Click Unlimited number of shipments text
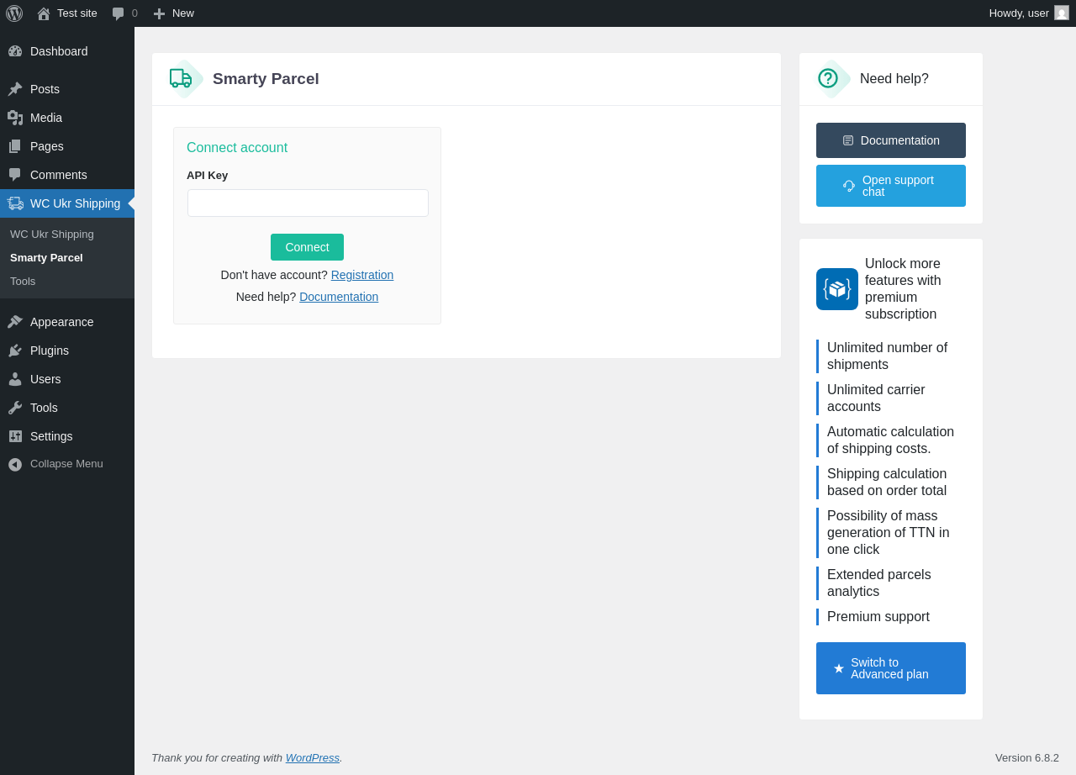The width and height of the screenshot is (1076, 775). pos(887,356)
